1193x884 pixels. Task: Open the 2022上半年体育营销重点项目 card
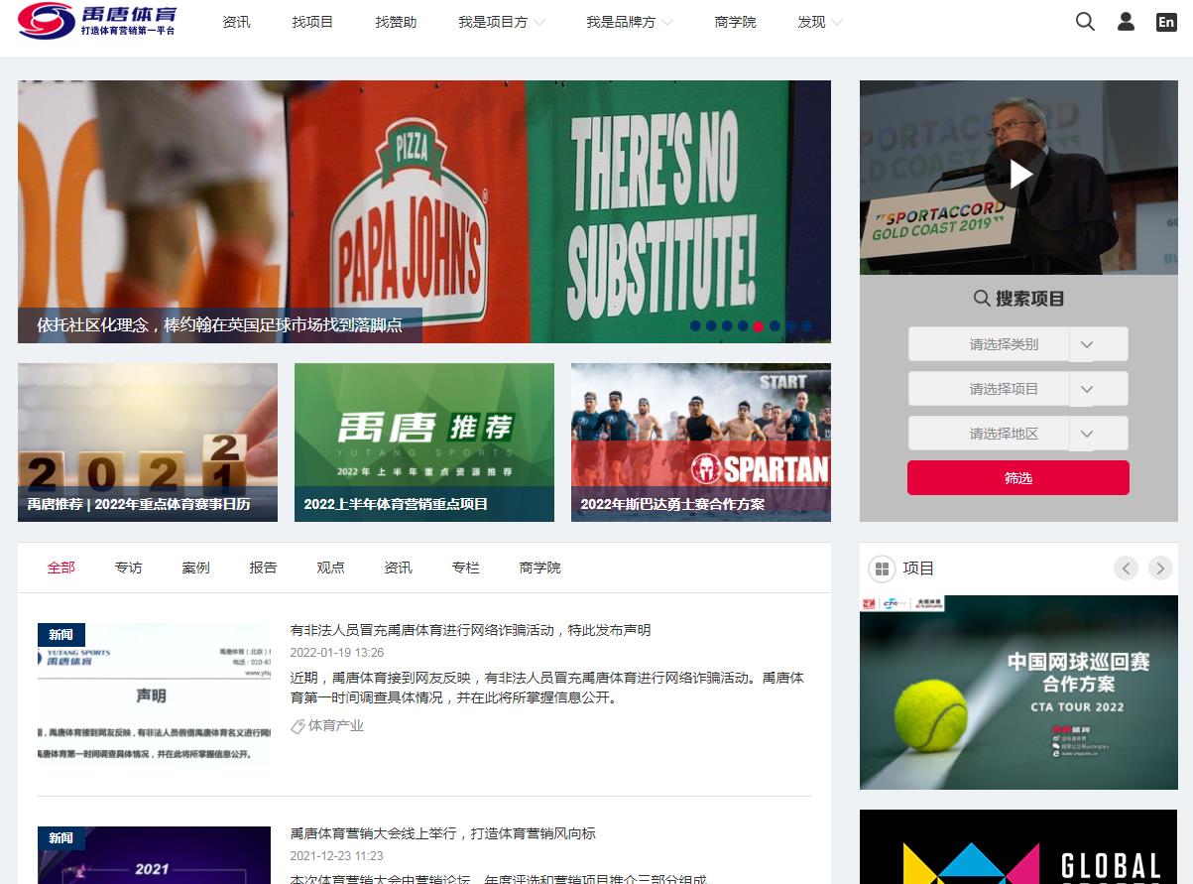(424, 442)
